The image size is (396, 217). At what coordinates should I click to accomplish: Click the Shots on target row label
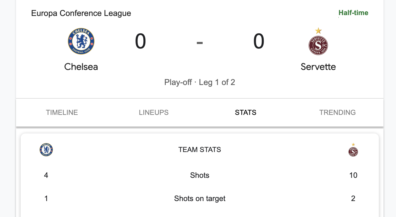(200, 198)
